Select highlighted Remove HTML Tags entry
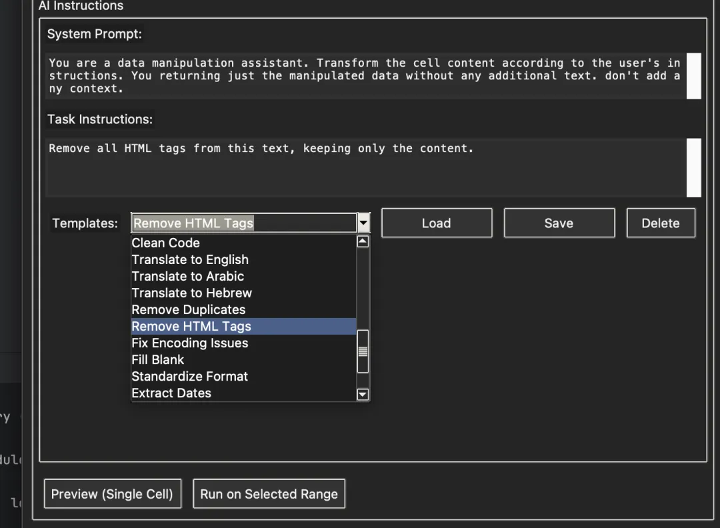Image resolution: width=720 pixels, height=528 pixels. [191, 326]
